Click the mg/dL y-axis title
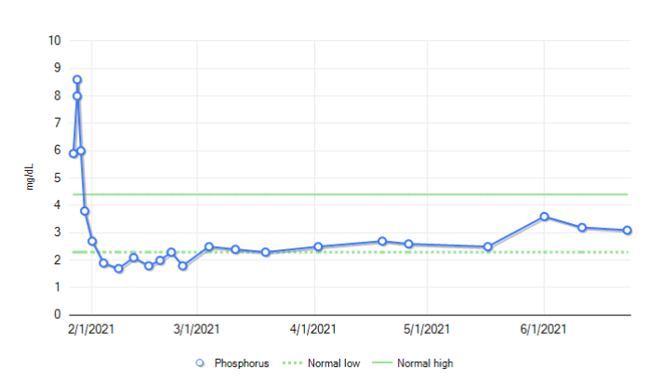Screen dimensions: 649x383 [31, 177]
